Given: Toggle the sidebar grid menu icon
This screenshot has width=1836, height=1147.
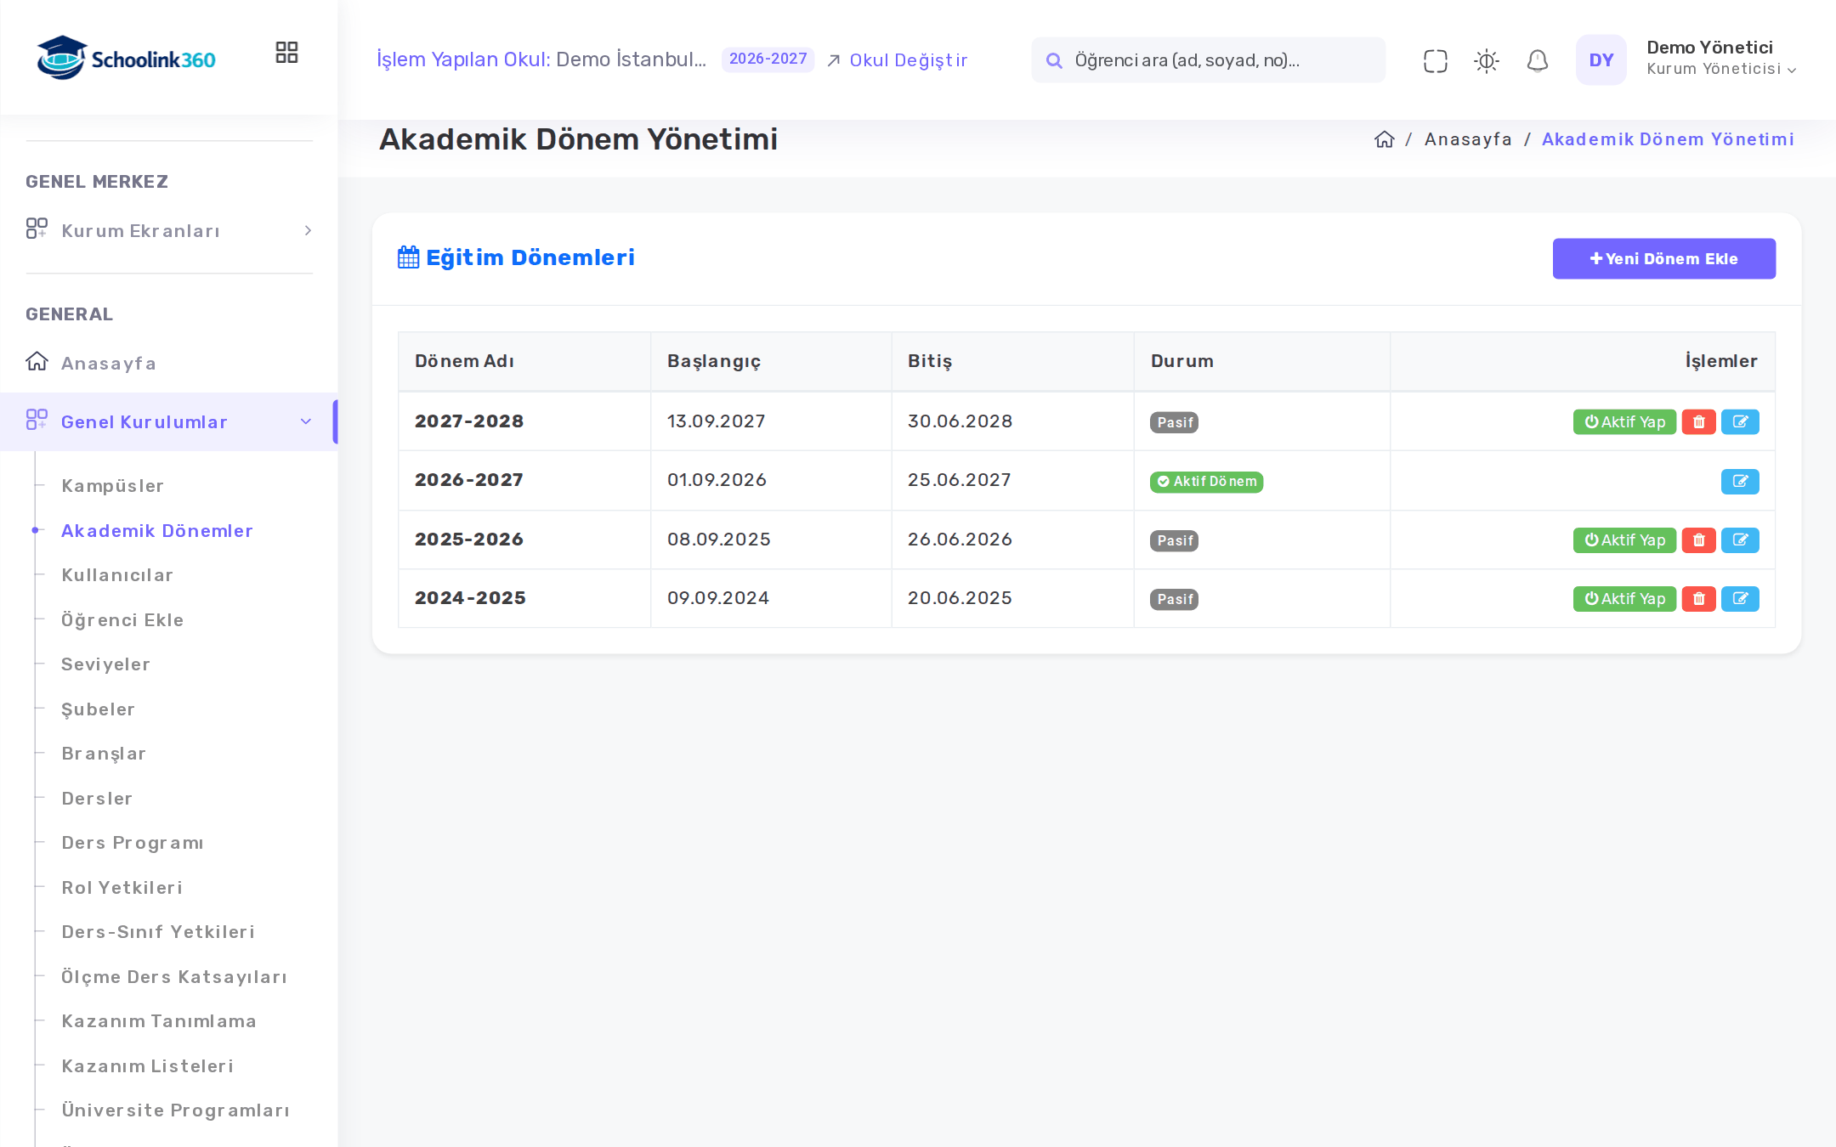Looking at the screenshot, I should (286, 53).
